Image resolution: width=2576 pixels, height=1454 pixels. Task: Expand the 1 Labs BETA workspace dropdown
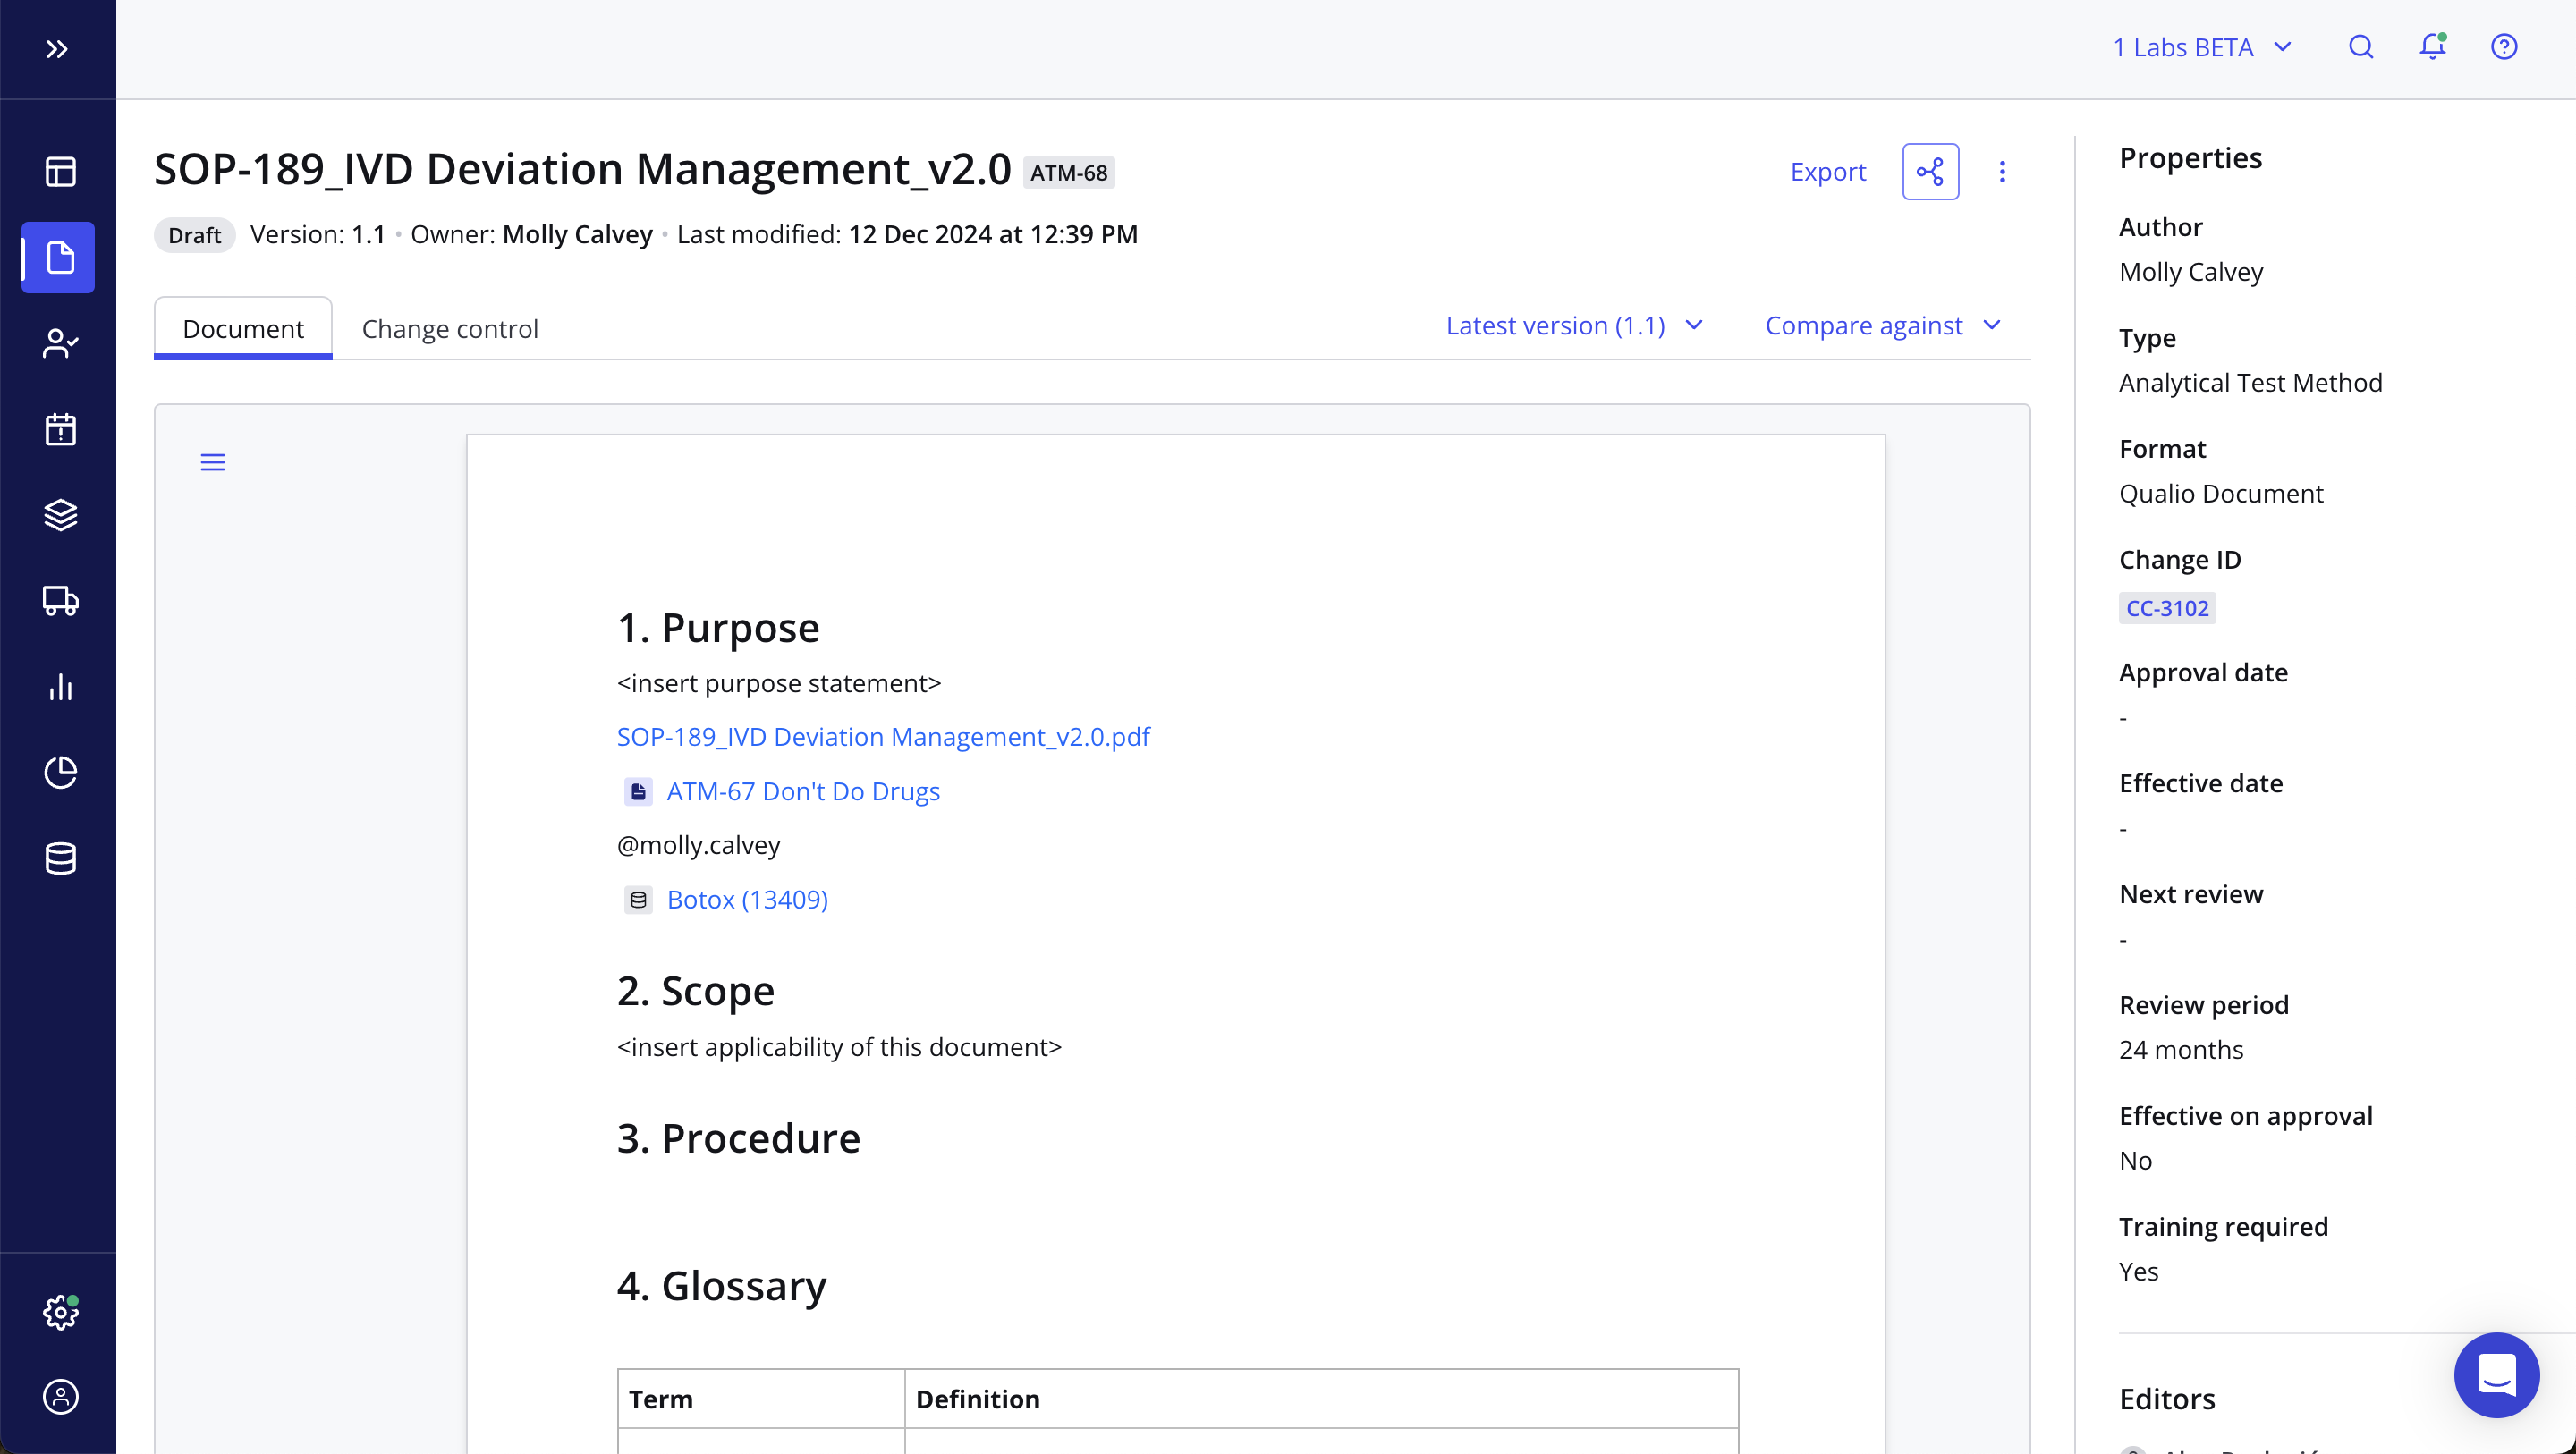pyautogui.click(x=2202, y=46)
